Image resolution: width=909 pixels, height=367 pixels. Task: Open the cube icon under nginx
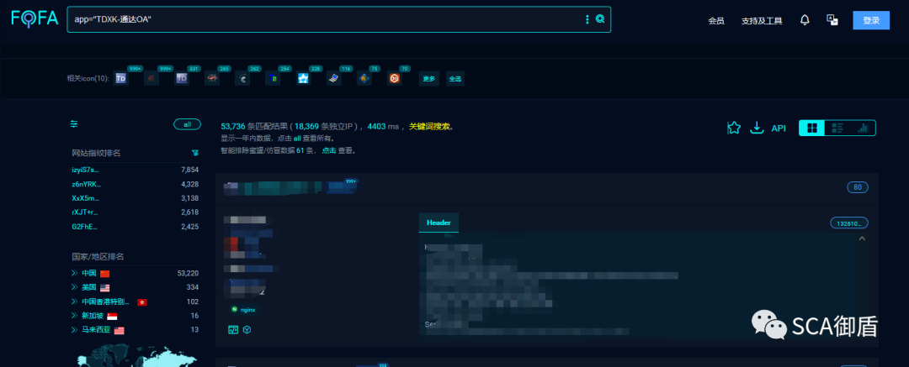click(x=247, y=329)
